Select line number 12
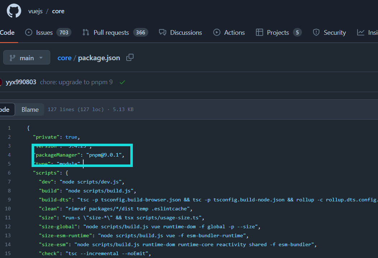This screenshot has width=378, height=258. [8, 227]
